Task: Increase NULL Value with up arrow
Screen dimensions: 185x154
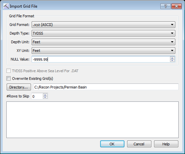Action: [172, 58]
